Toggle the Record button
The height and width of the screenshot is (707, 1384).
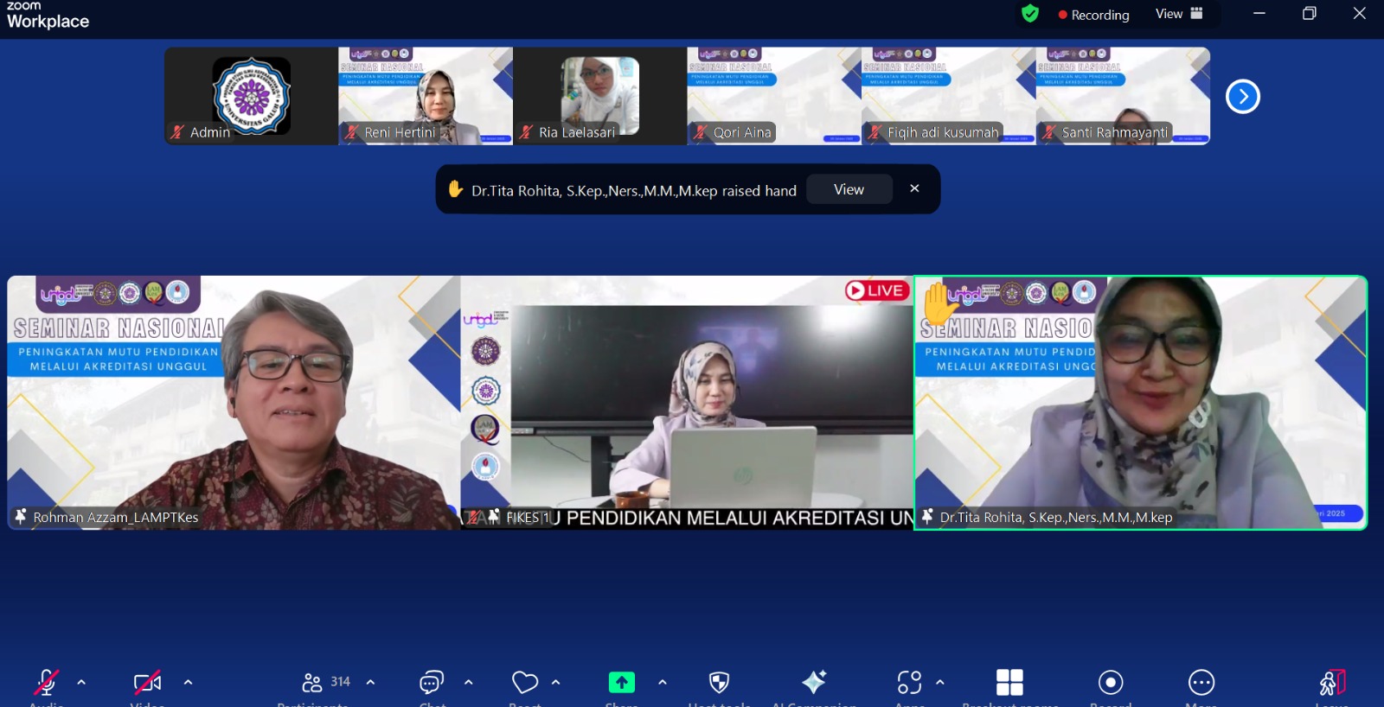tap(1111, 683)
